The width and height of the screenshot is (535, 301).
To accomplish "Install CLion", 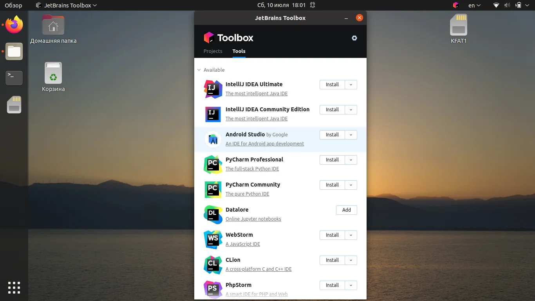I will 332,260.
